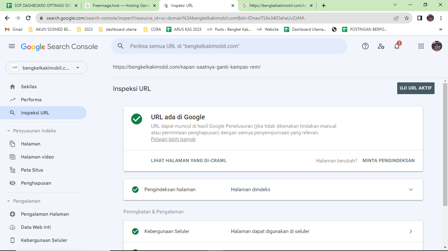The image size is (448, 251).
Task: Open the bengkelkakimobil property selector dropdown
Action: 46,68
